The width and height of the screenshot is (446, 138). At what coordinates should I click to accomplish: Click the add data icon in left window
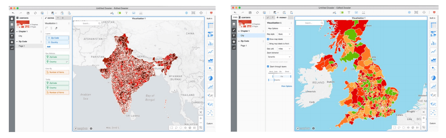(53, 13)
